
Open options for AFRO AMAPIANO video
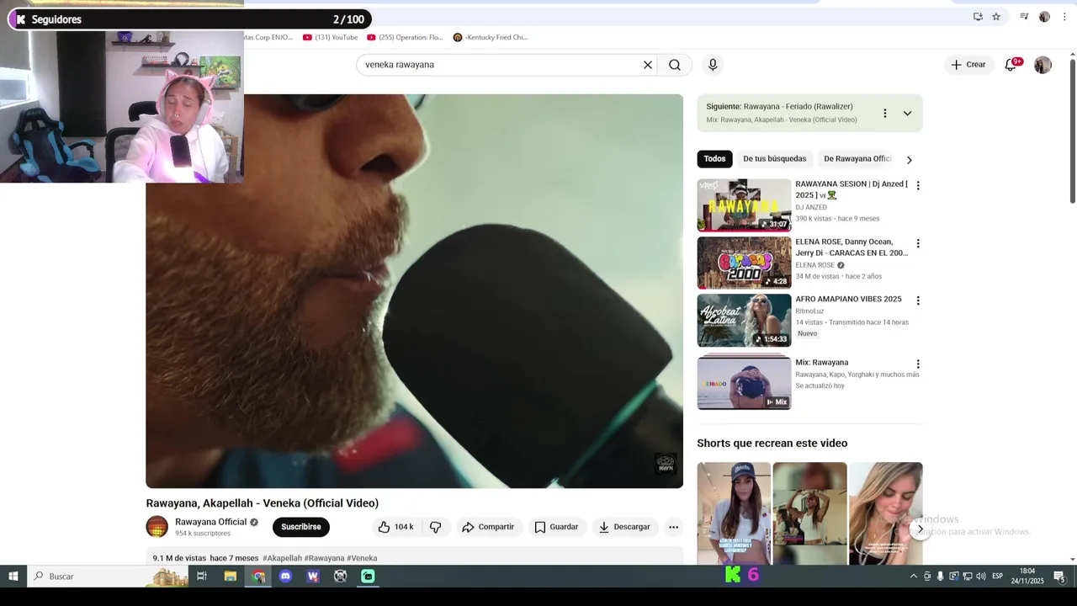(x=918, y=300)
